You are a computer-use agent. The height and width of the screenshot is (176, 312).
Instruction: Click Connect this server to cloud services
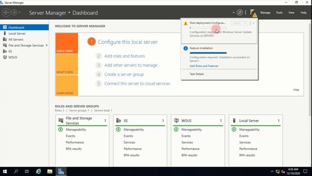point(137,84)
